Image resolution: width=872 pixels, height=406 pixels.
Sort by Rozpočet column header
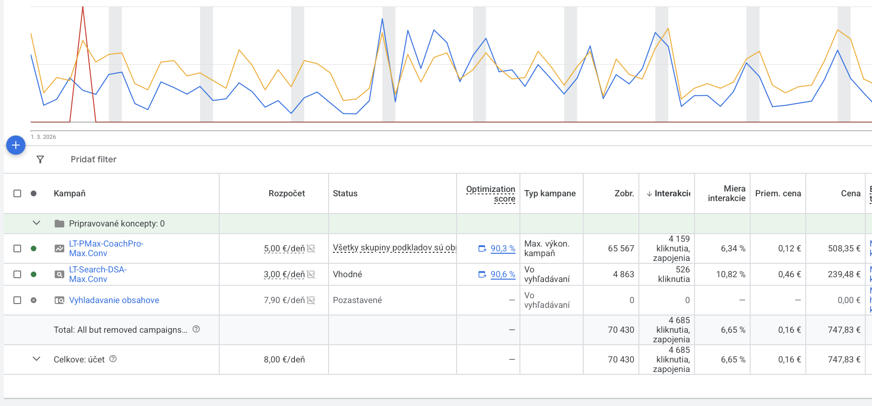coord(286,193)
